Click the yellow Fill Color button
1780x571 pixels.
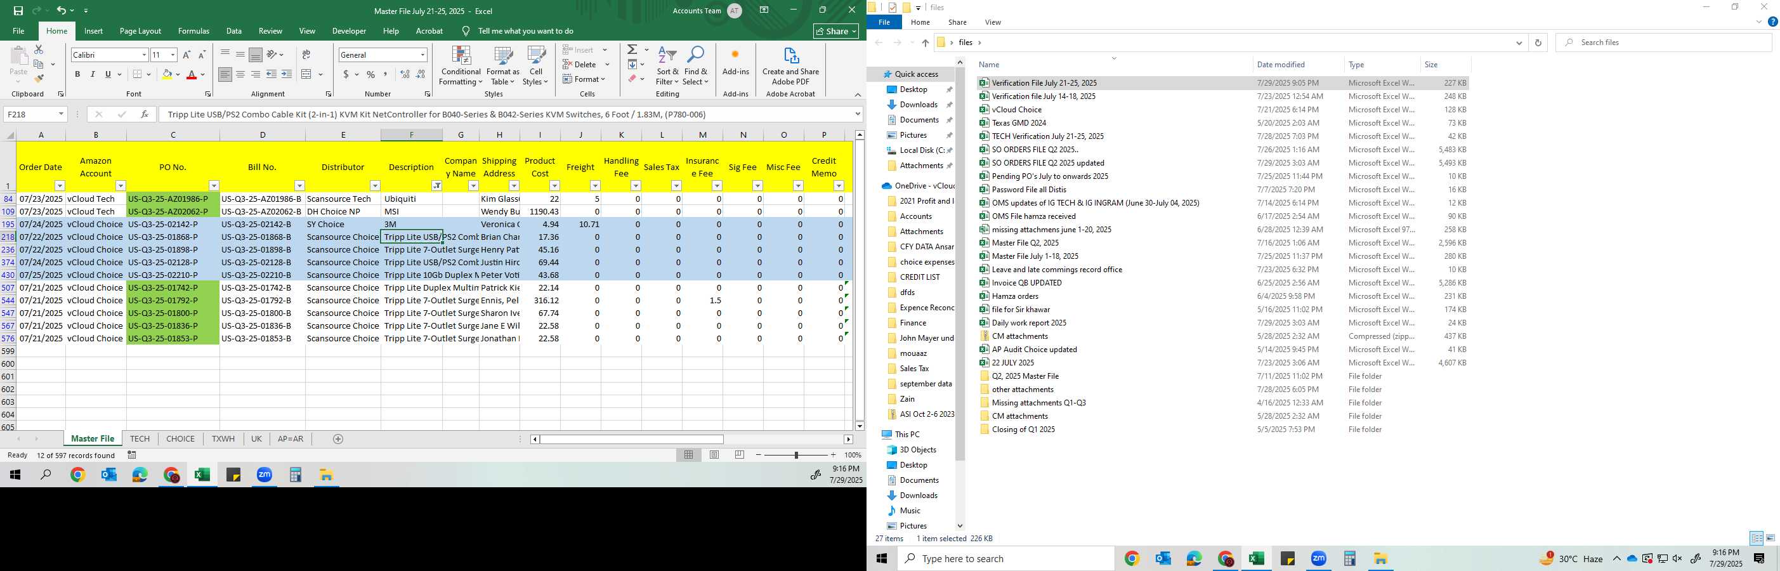pos(167,74)
